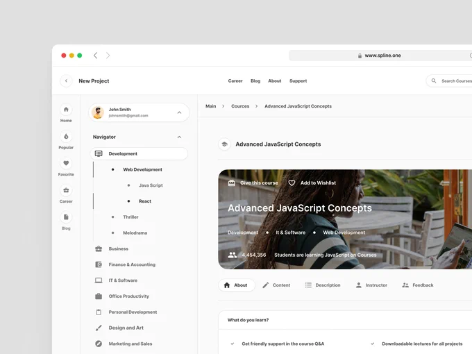Screen dimensions: 472x354
Task: Click the wishlist heart icon
Action: click(292, 183)
